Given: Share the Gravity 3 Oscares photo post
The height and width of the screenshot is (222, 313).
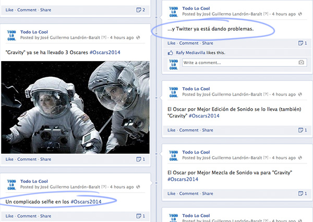Looking at the screenshot, I should point(45,159).
